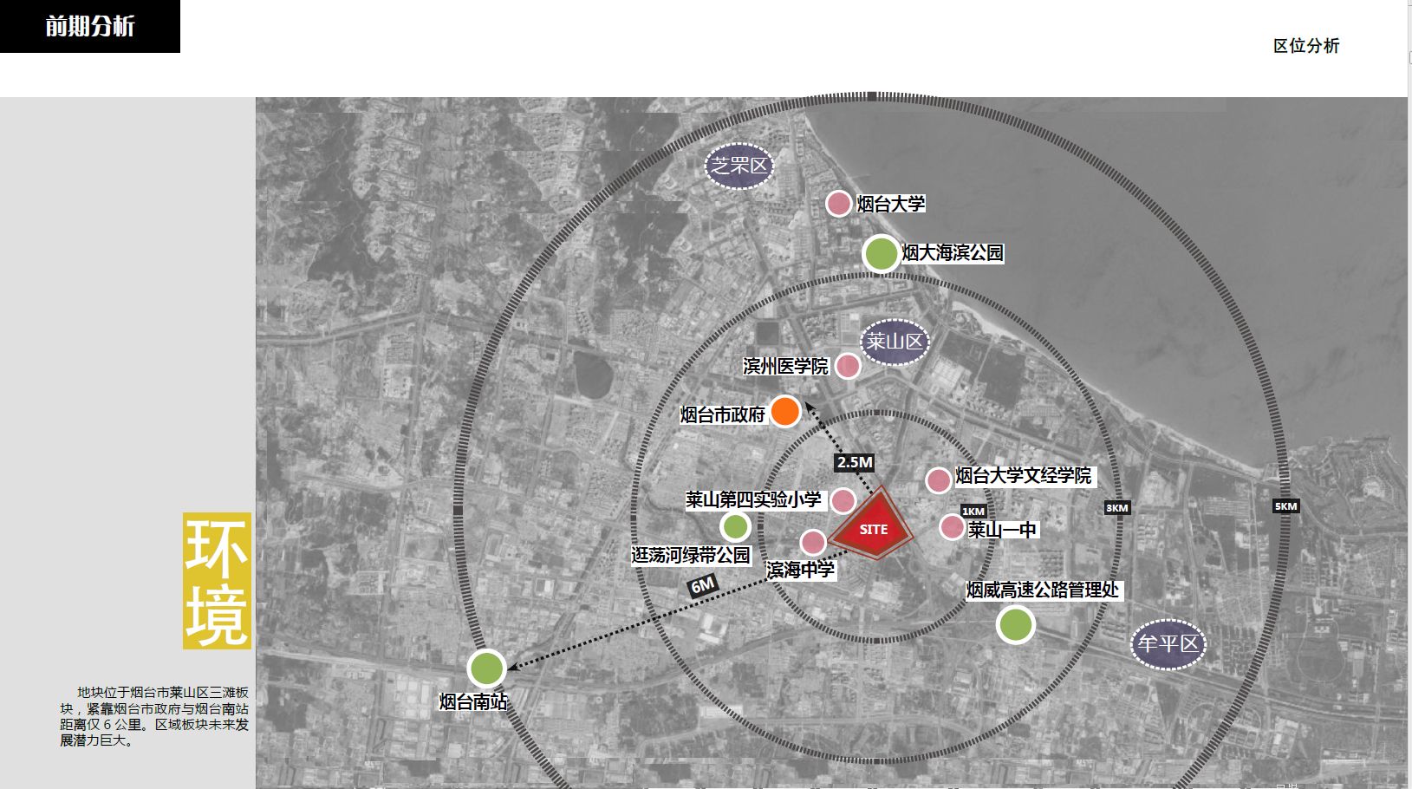Click the 烟威高速公路管理处 label
Viewport: 1412px width, 789px height.
[1043, 590]
